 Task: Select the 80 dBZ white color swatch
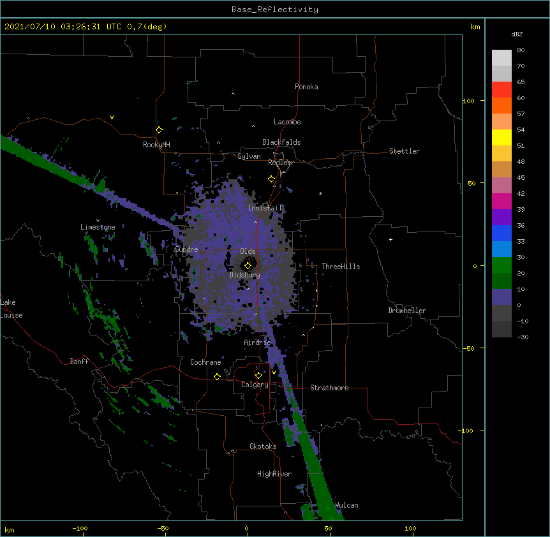pos(502,57)
